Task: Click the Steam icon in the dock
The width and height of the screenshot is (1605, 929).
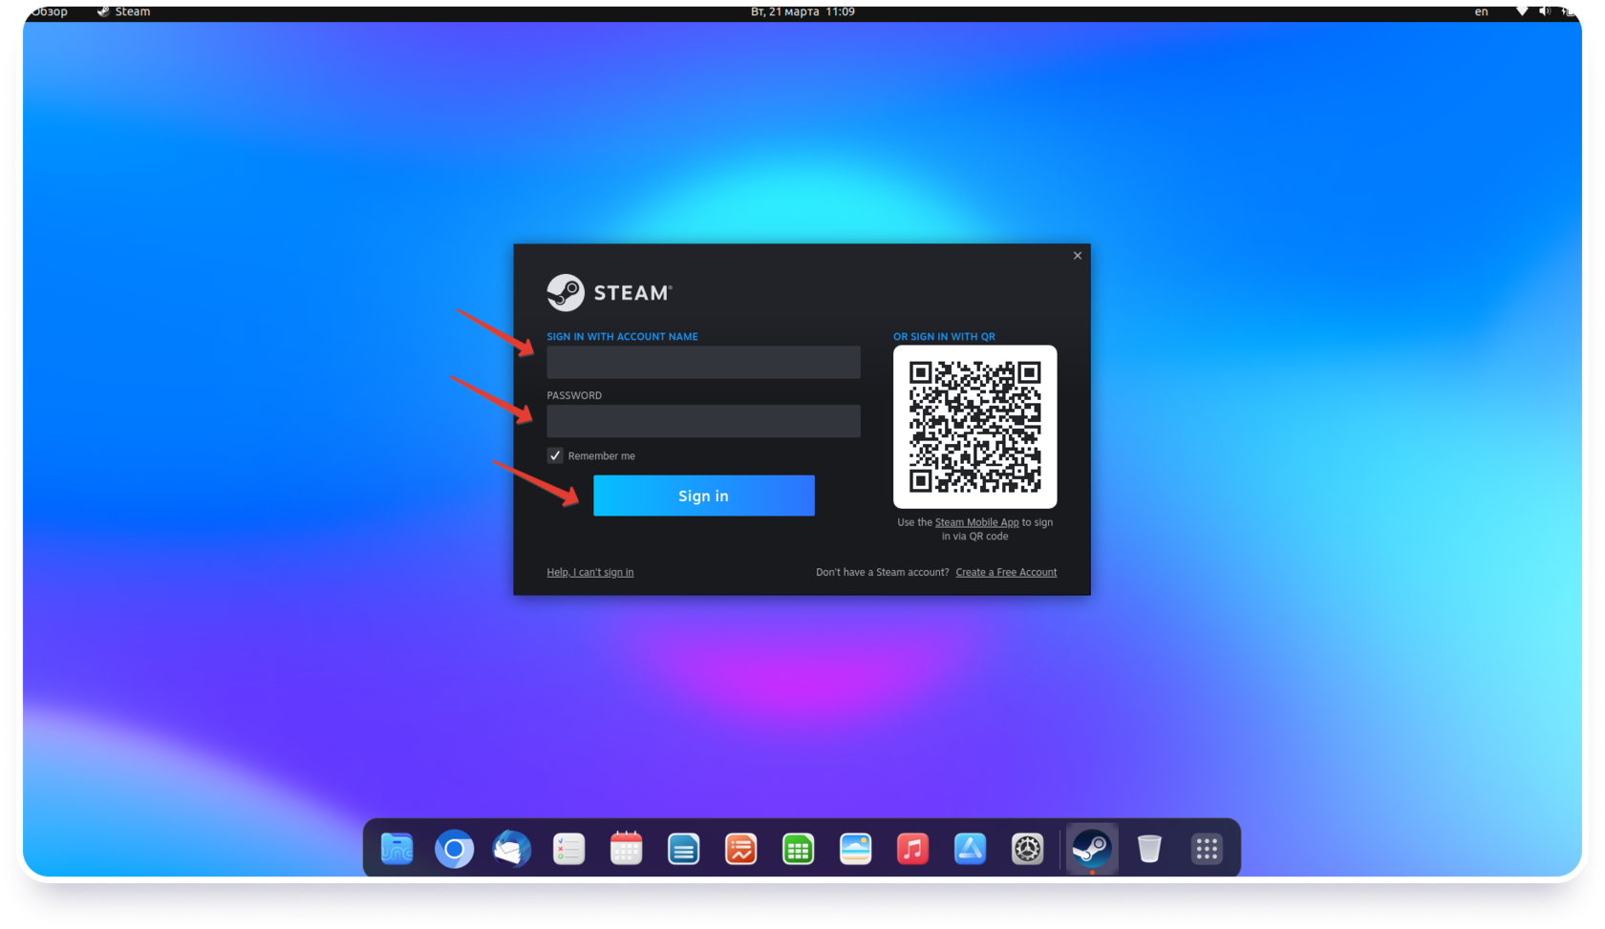Action: [x=1091, y=848]
